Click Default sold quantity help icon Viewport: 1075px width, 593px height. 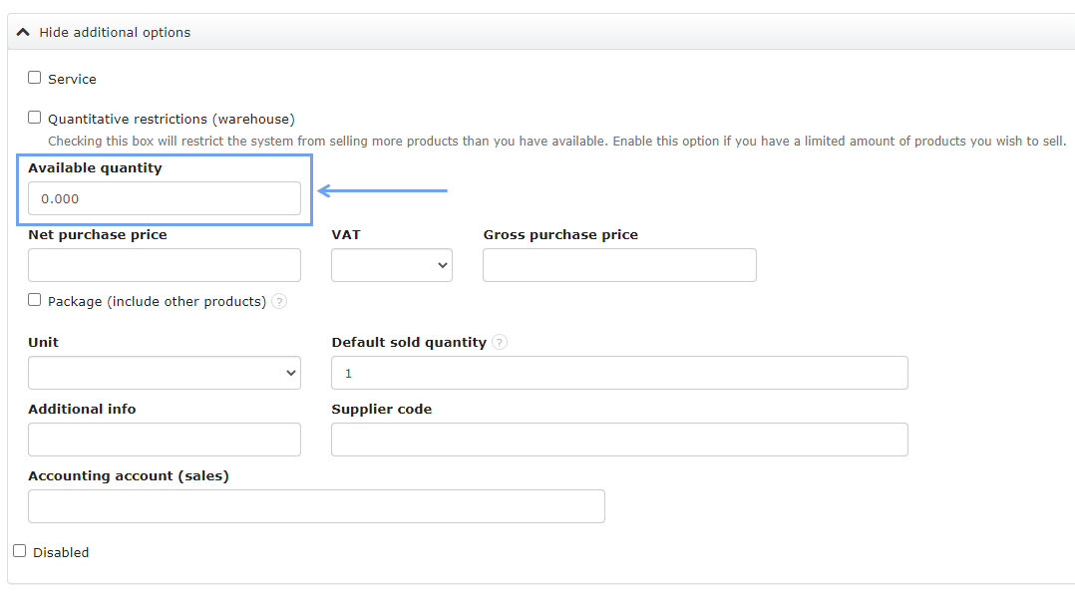[x=500, y=342]
